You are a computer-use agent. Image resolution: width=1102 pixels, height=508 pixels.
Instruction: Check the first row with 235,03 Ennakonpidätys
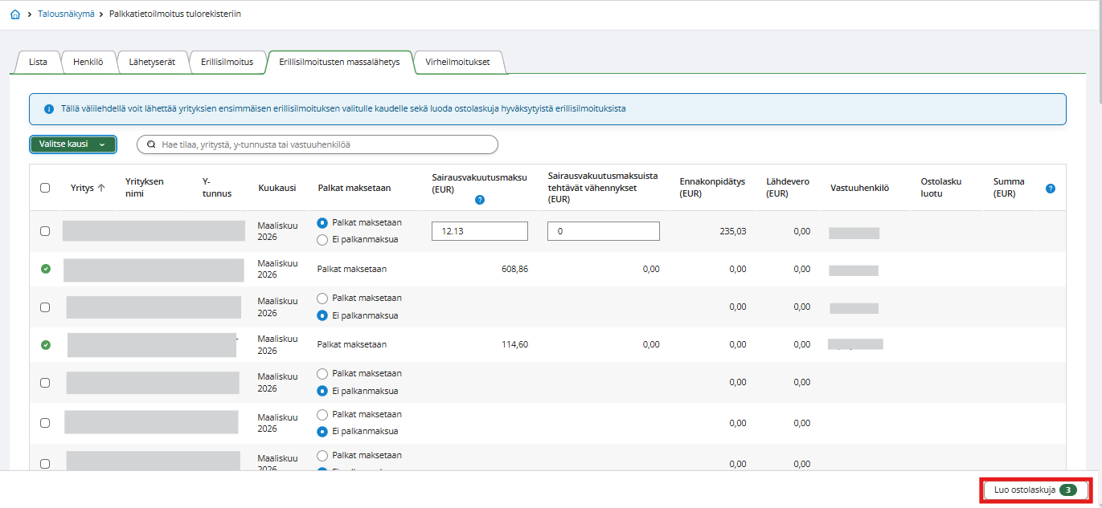pyautogui.click(x=45, y=231)
